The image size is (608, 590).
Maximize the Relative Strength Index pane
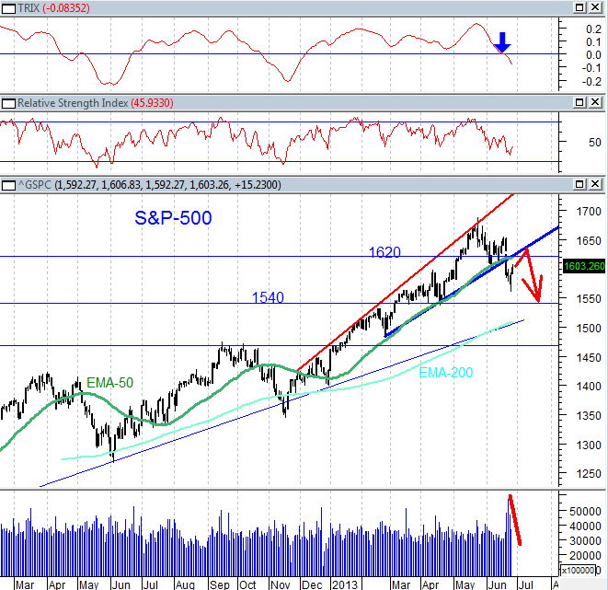click(579, 102)
